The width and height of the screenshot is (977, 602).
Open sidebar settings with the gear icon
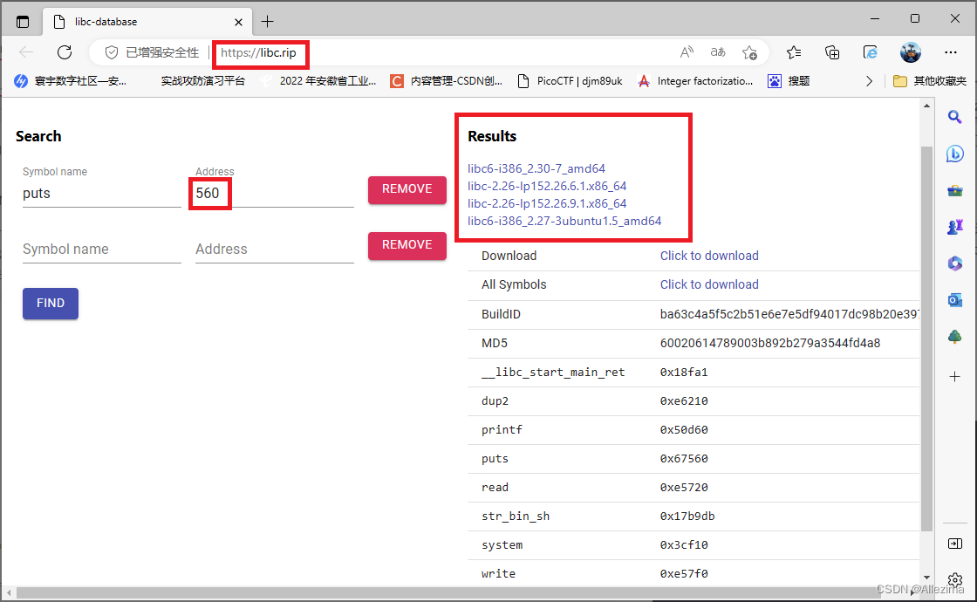pyautogui.click(x=954, y=579)
